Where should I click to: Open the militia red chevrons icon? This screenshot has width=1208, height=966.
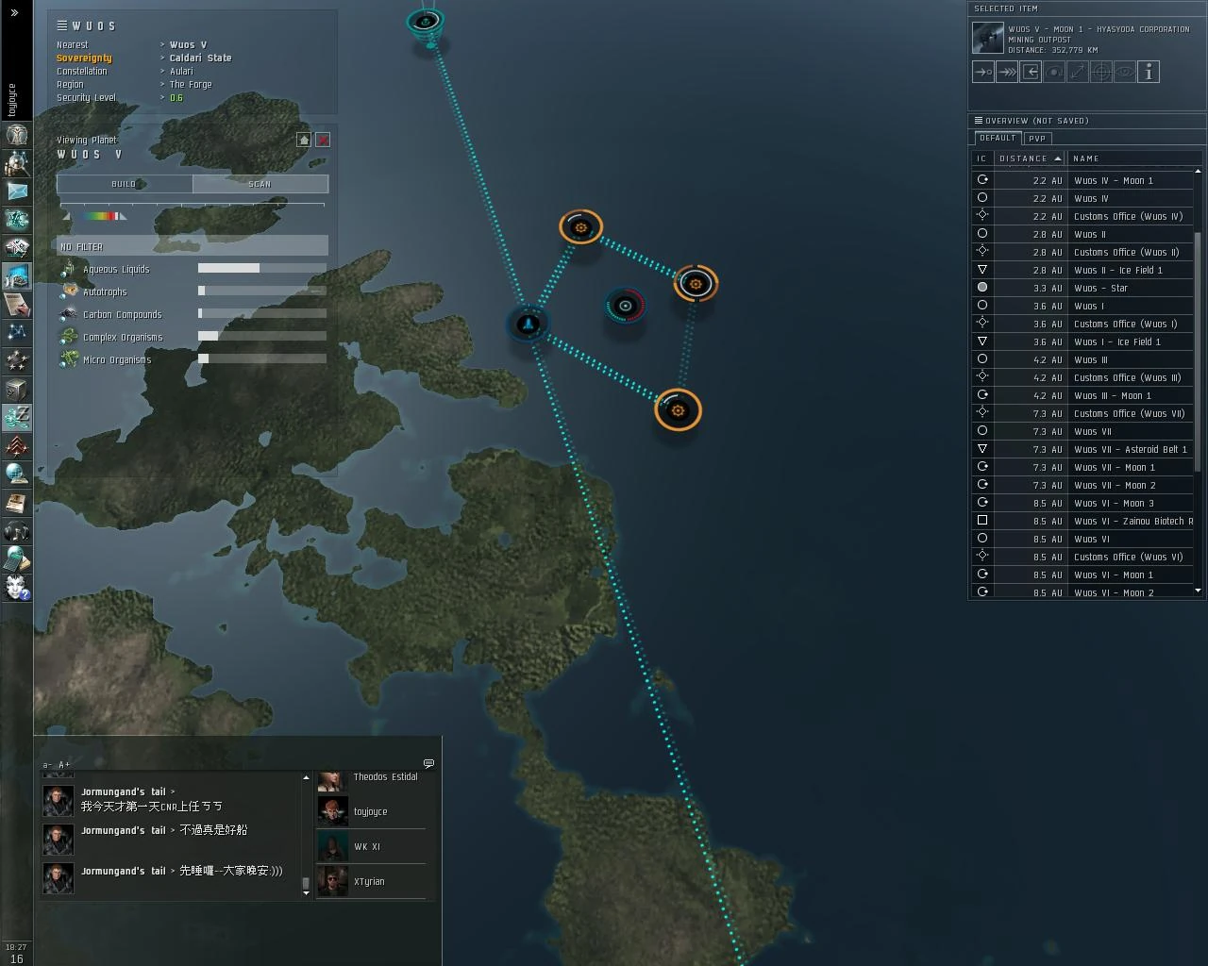[16, 445]
